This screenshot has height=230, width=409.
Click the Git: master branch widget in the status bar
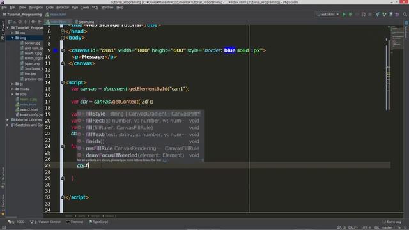pyautogui.click(x=385, y=227)
